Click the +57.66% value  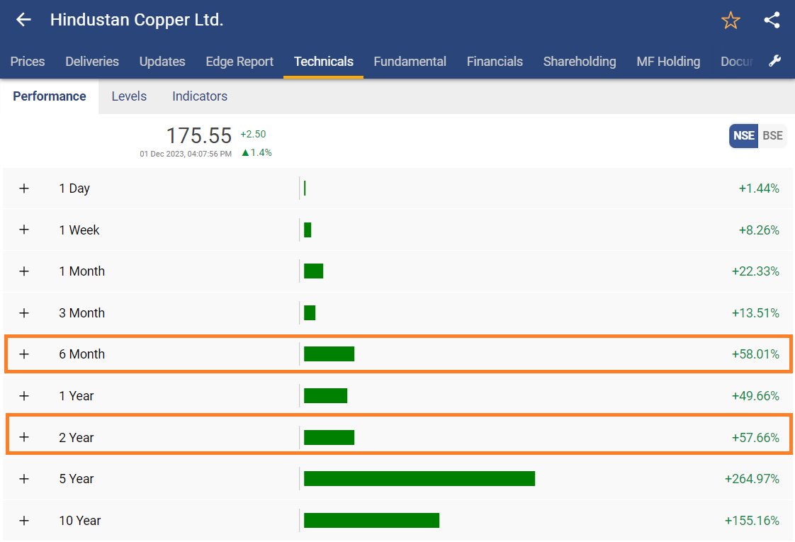coord(755,438)
